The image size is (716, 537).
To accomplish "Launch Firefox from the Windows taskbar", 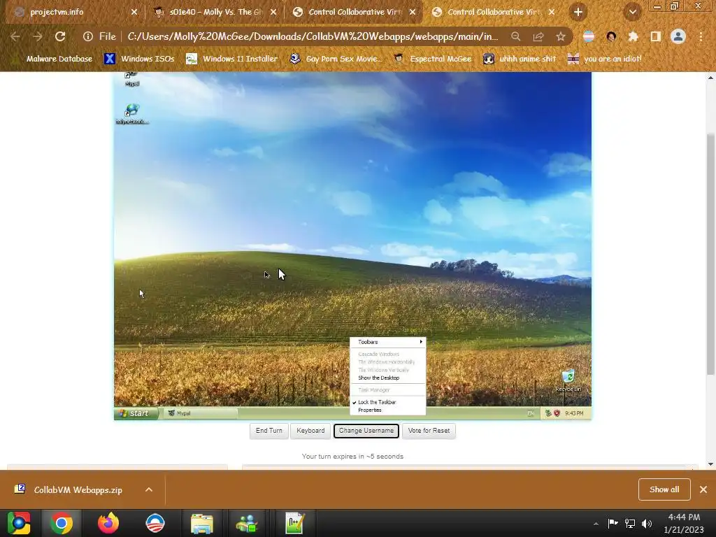I will [108, 523].
